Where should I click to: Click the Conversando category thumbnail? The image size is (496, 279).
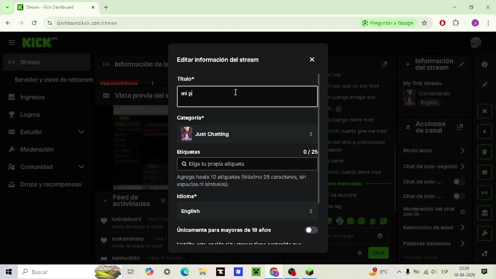pyautogui.click(x=409, y=98)
